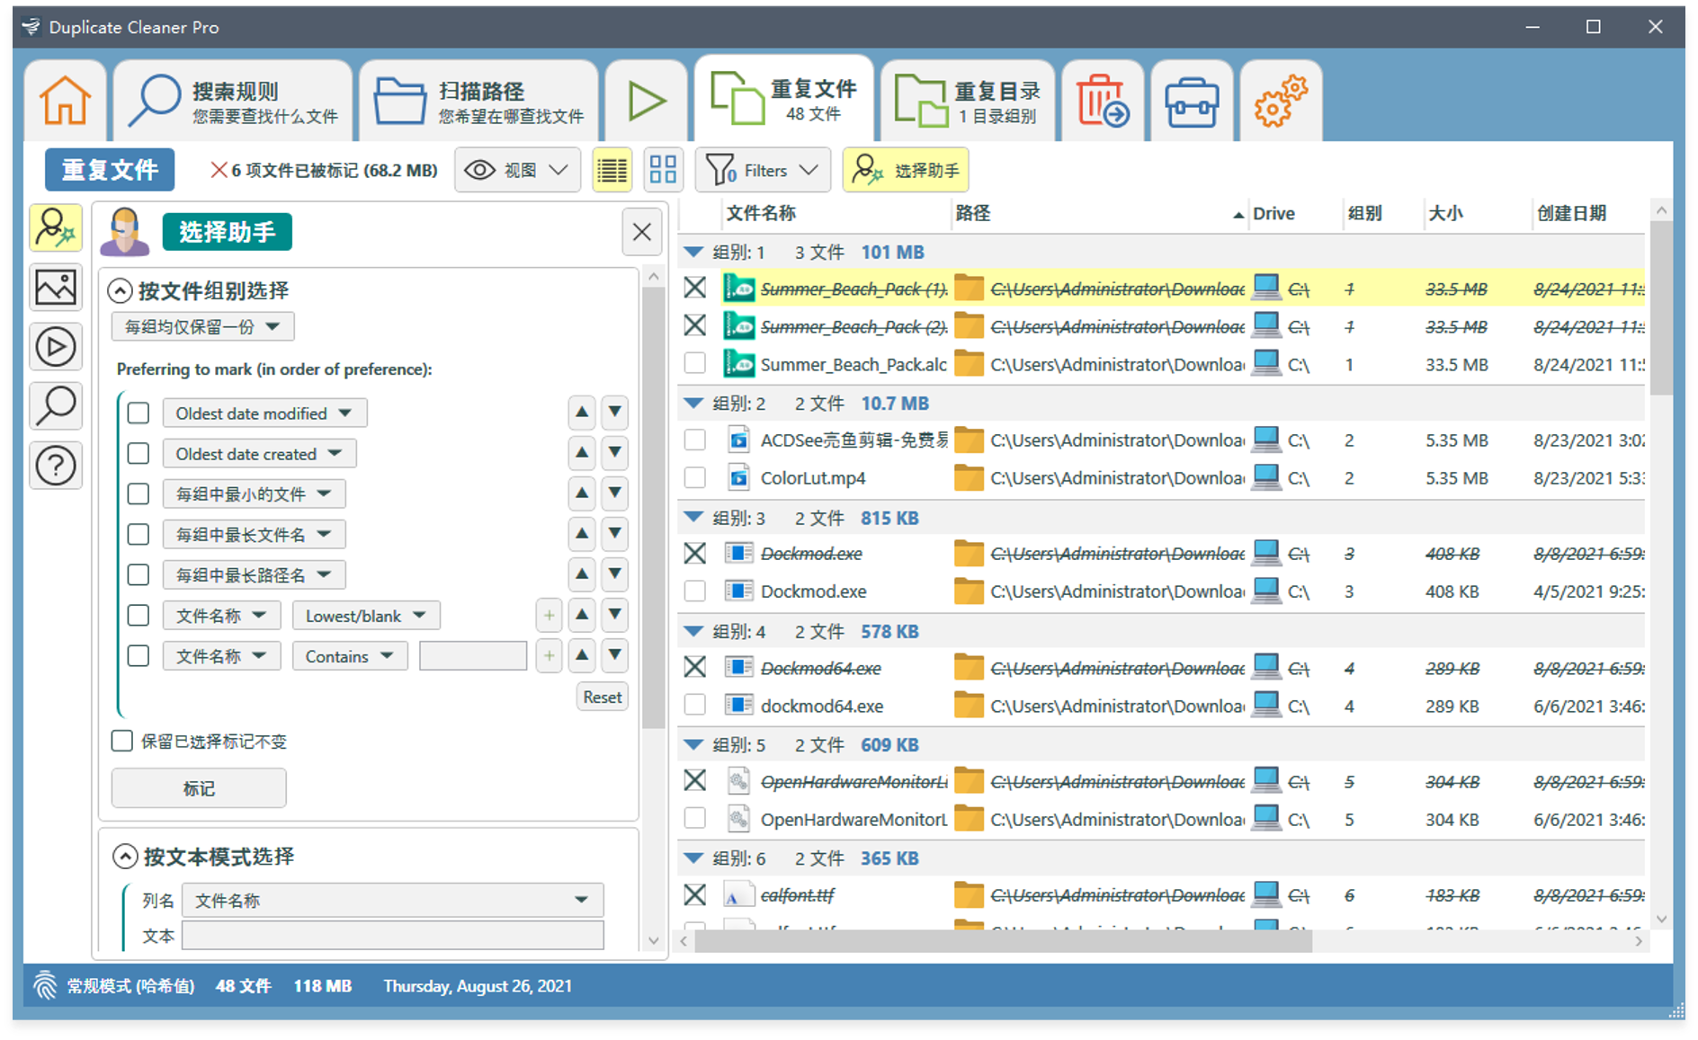Open 列名 文件名称 combo box

pos(392,900)
